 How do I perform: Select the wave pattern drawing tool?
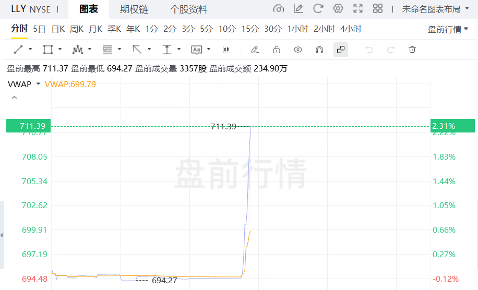point(77,50)
